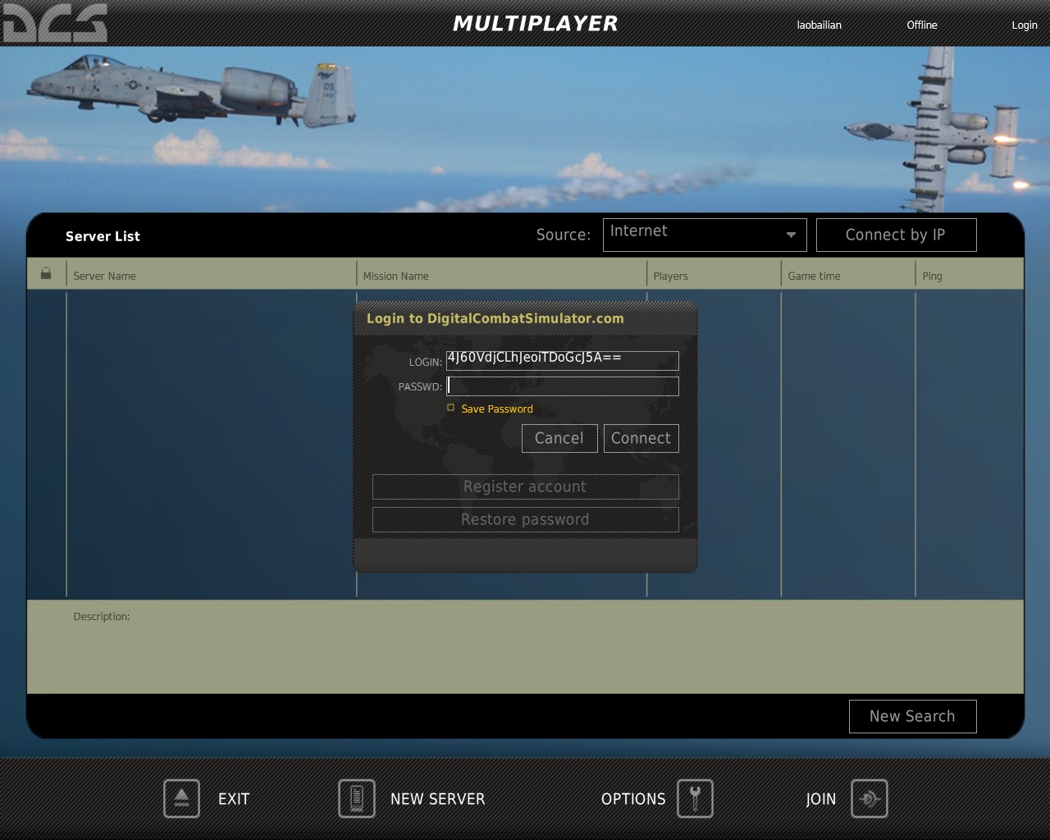Sort by Game time column
Viewport: 1050px width, 840px height.
pos(847,276)
